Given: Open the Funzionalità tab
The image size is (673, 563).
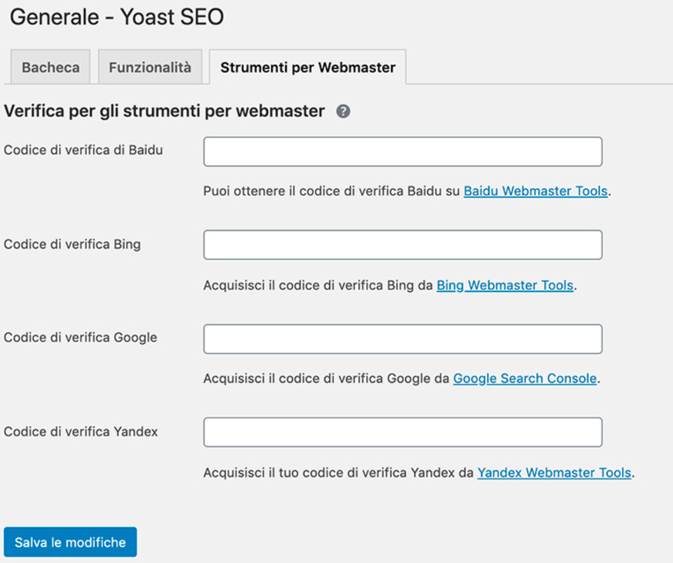Looking at the screenshot, I should [x=150, y=67].
